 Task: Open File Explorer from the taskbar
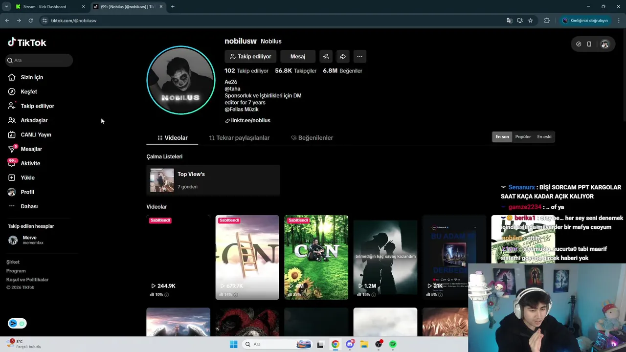tap(364, 344)
